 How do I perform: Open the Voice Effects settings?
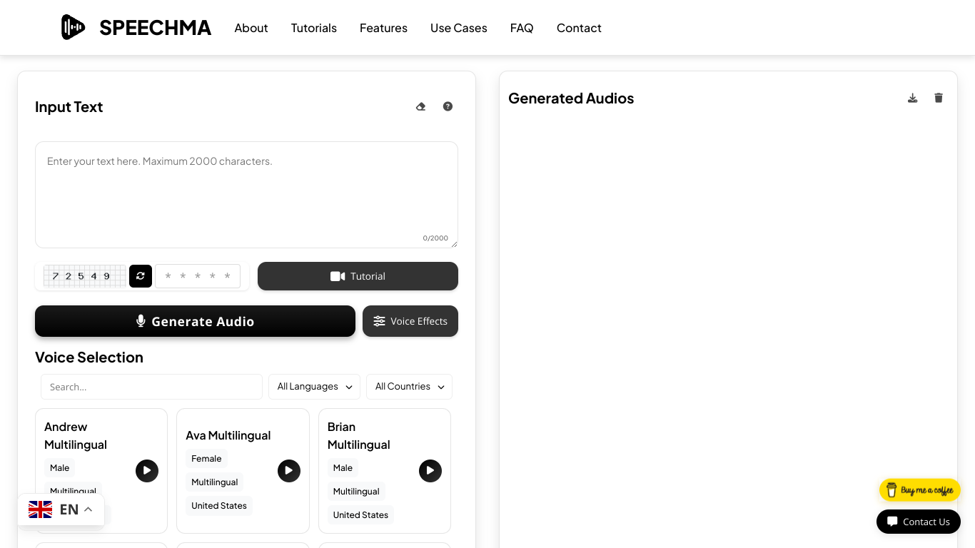point(410,321)
